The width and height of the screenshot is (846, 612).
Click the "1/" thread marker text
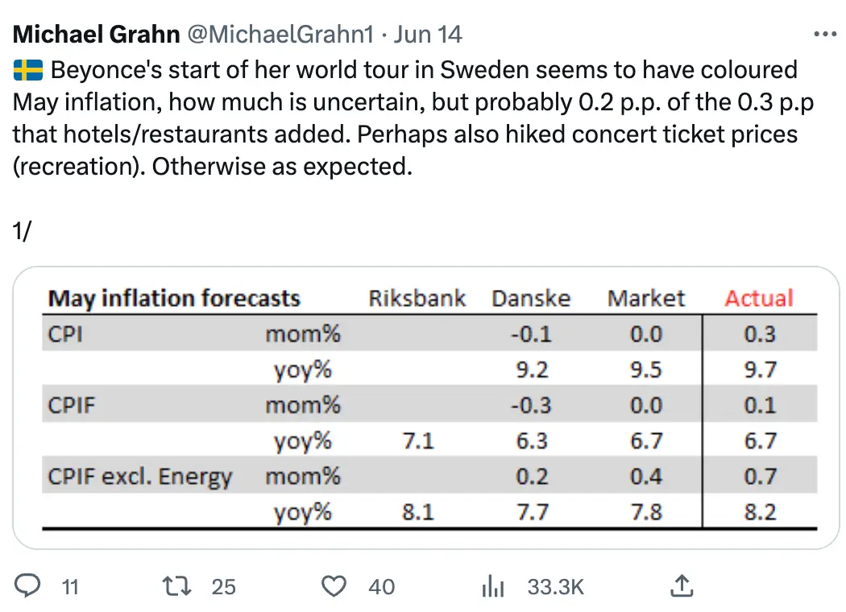pos(23,230)
